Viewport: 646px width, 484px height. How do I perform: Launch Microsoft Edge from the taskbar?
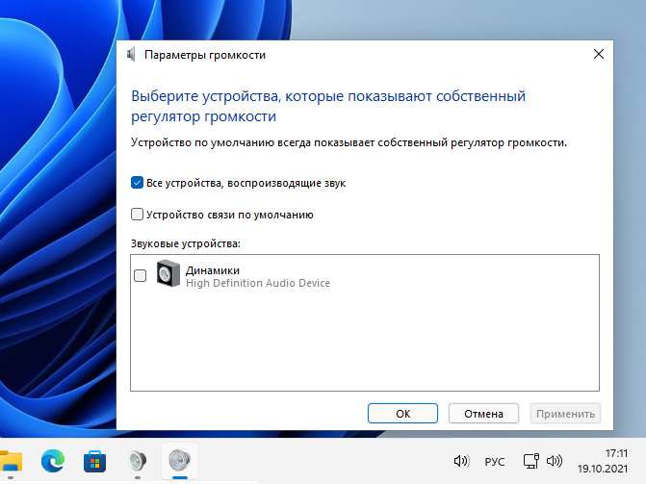pyautogui.click(x=53, y=461)
